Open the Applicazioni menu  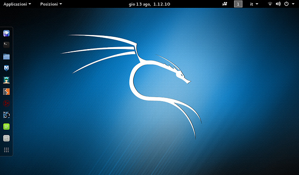[x=17, y=4]
